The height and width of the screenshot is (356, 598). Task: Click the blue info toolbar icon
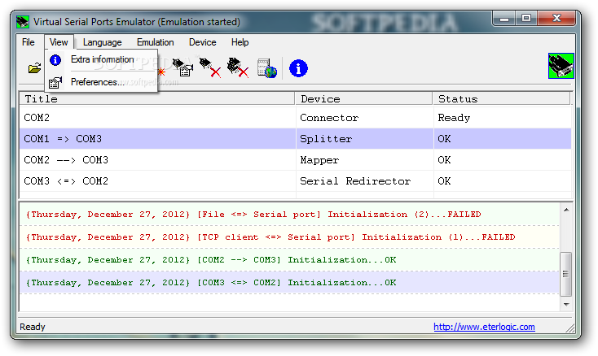pyautogui.click(x=298, y=68)
